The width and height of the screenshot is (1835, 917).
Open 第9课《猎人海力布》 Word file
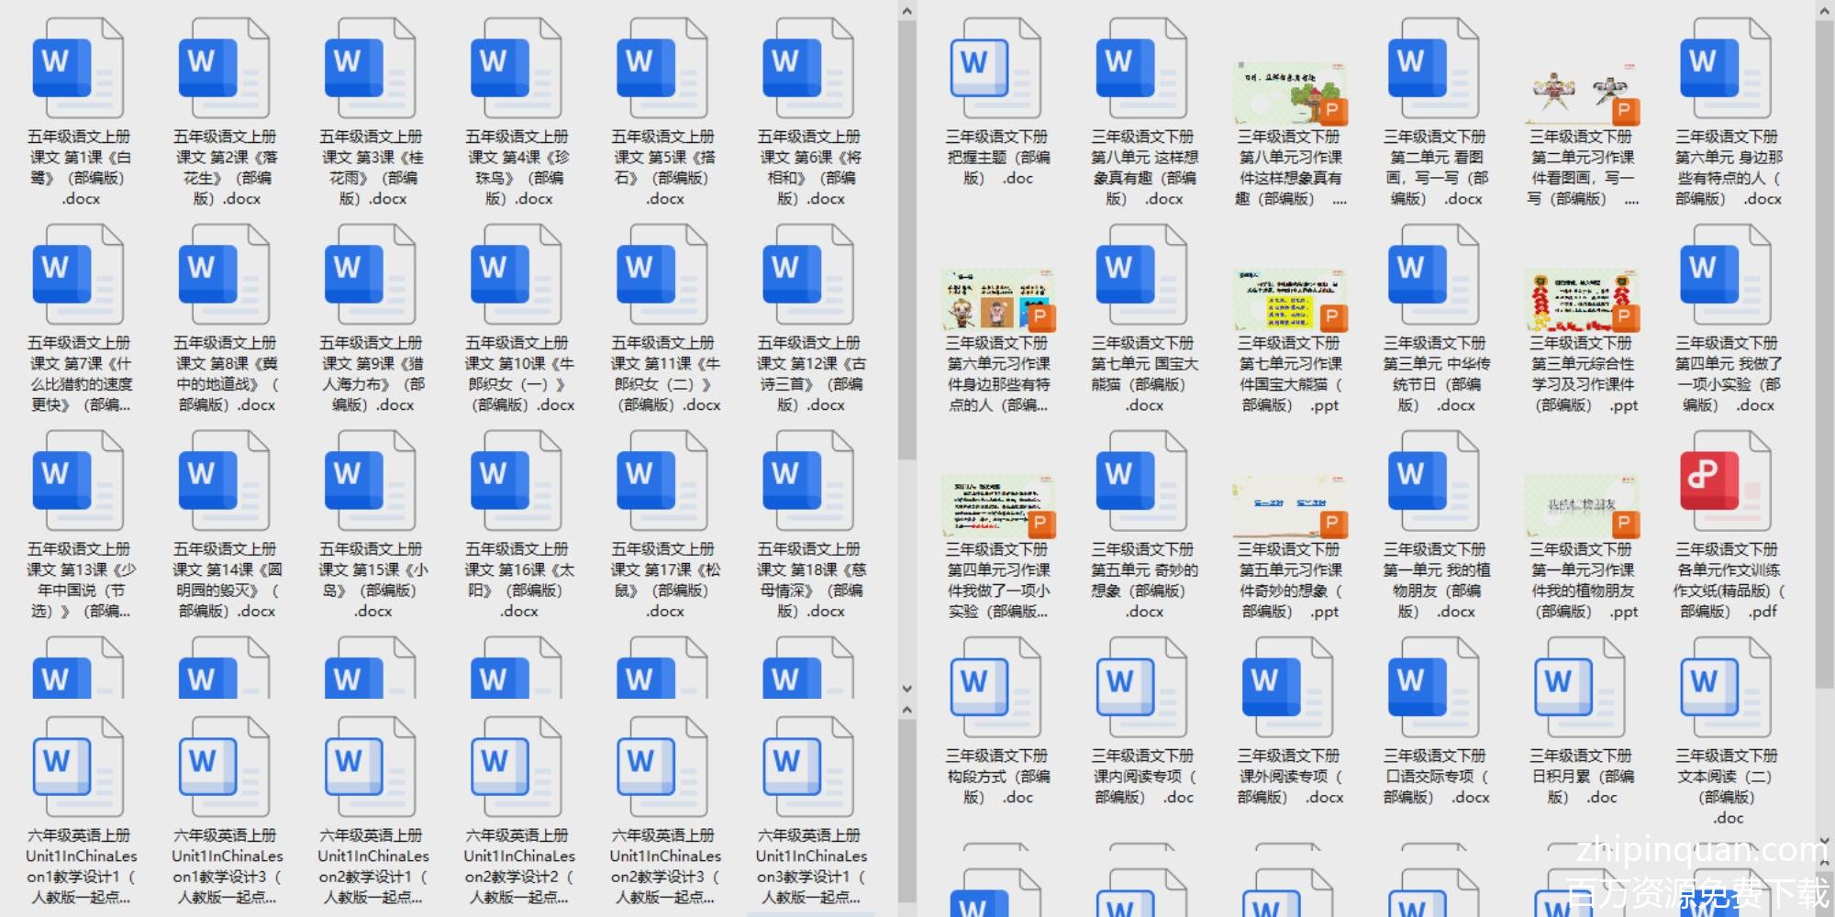point(370,269)
